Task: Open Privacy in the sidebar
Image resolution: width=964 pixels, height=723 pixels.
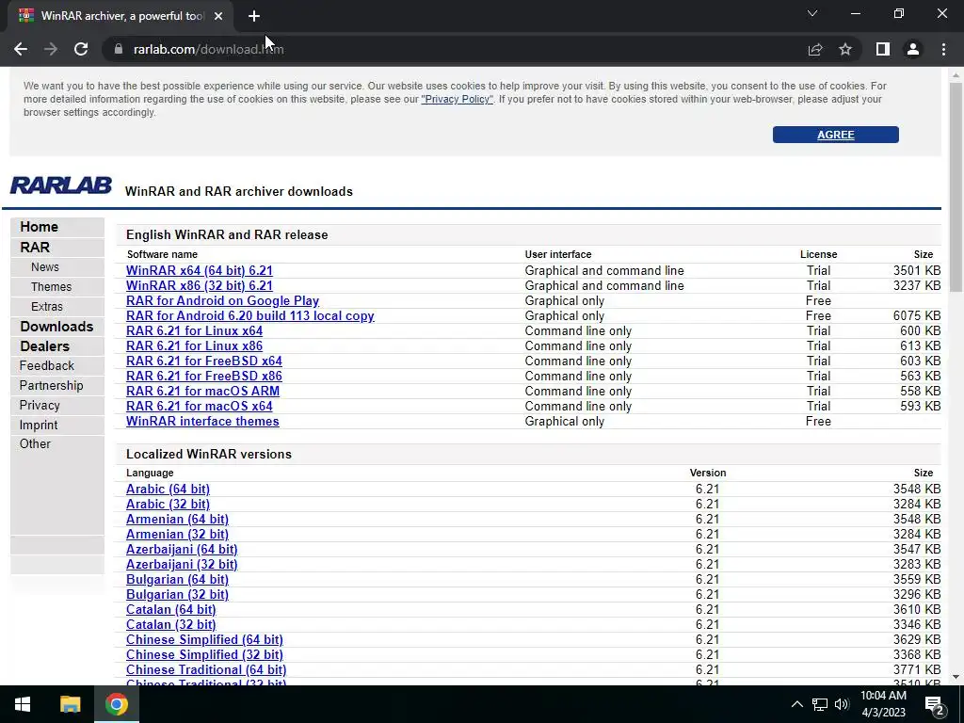Action: [x=40, y=405]
